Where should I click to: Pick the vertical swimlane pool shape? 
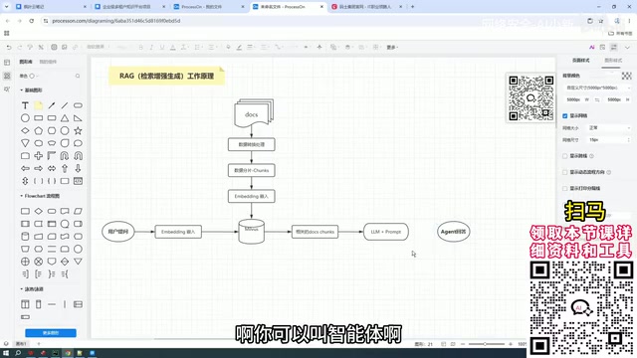point(25,304)
